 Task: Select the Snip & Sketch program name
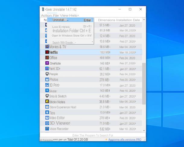click(x=58, y=96)
